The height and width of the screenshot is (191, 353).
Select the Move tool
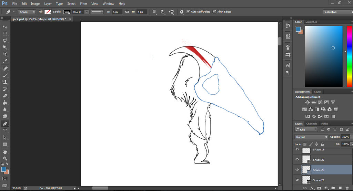(x=5, y=27)
